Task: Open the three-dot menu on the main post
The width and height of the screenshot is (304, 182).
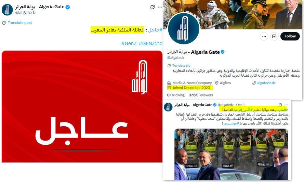Action: point(160,7)
